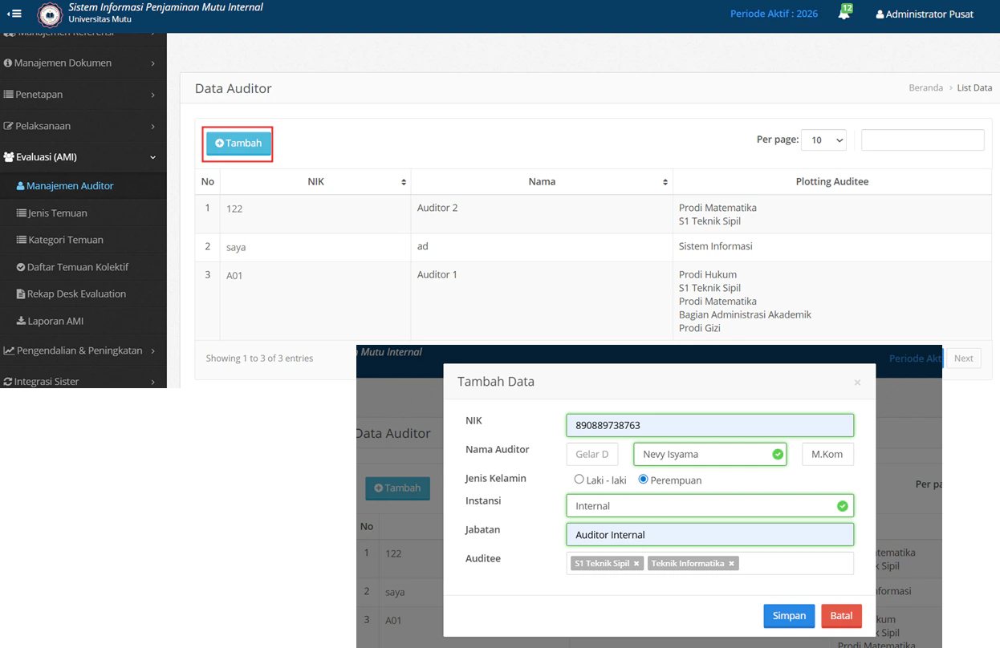Open the Per page dropdown

pyautogui.click(x=824, y=140)
